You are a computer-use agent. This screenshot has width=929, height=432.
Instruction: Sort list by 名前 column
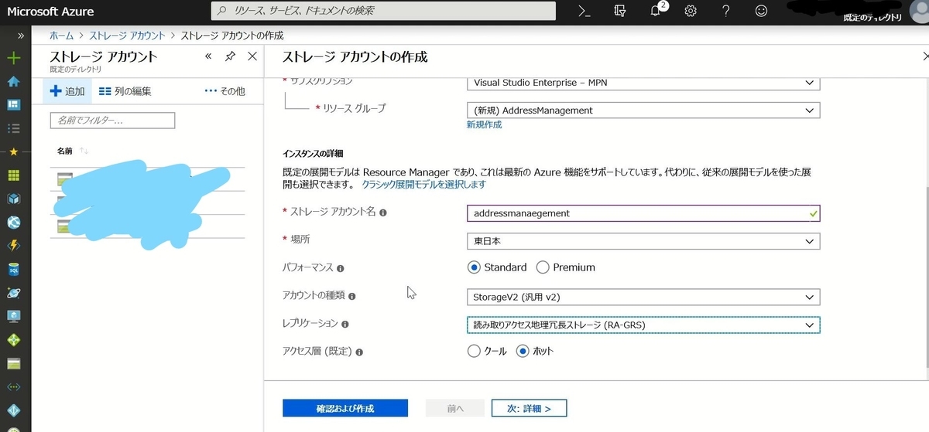[x=73, y=150]
